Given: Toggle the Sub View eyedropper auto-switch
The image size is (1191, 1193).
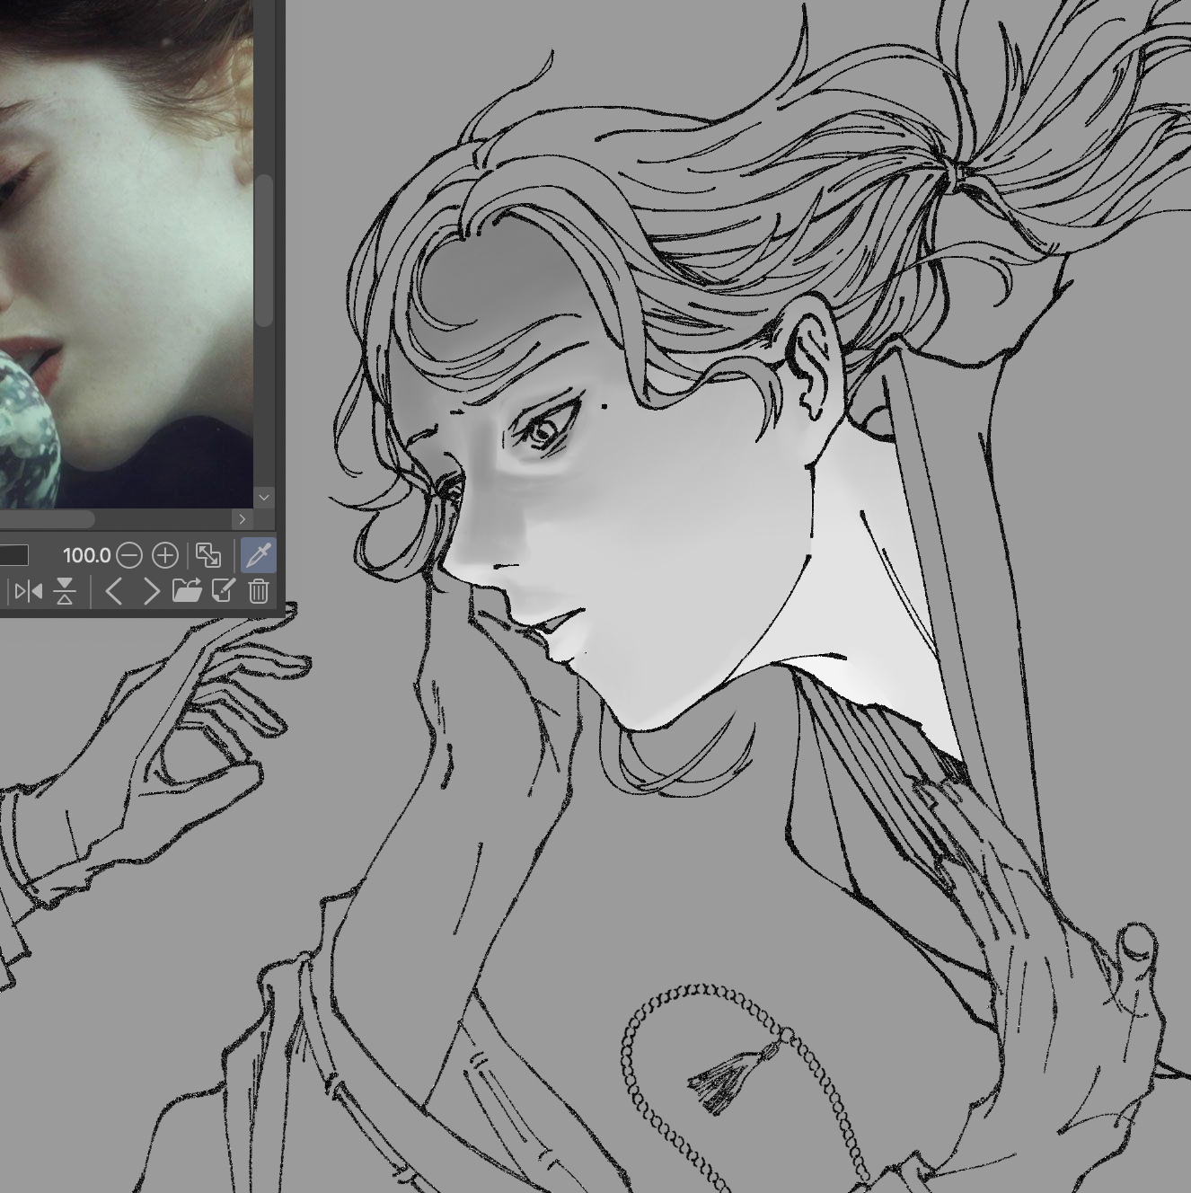Looking at the screenshot, I should (259, 555).
